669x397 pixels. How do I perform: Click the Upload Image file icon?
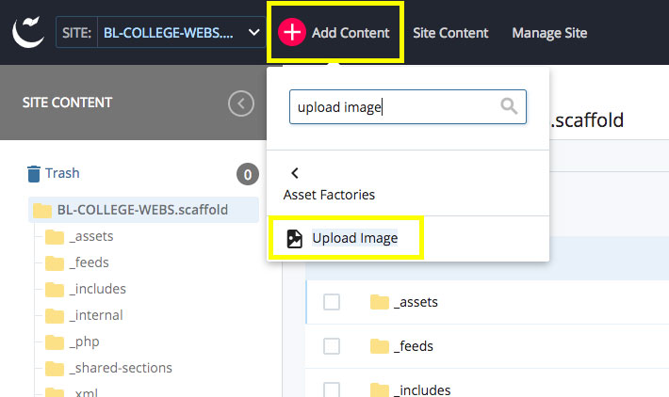294,239
